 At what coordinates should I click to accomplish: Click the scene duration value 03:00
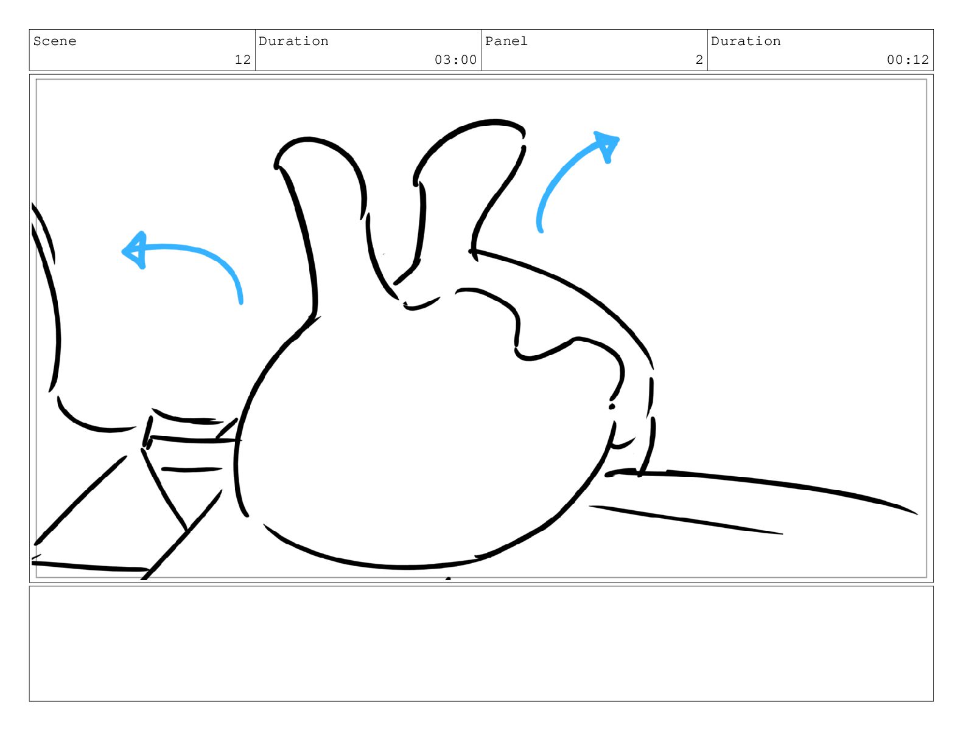(x=455, y=60)
